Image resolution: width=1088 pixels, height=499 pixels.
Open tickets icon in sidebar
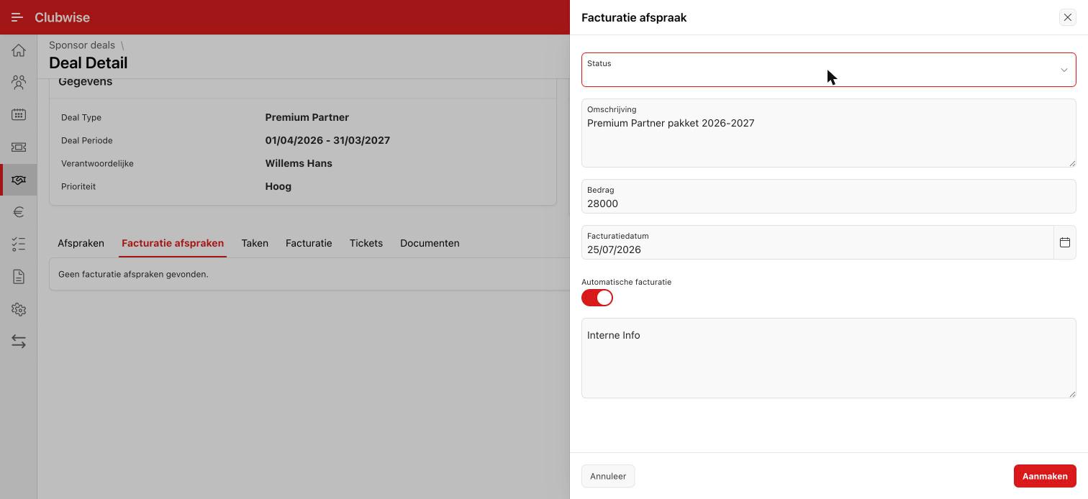pyautogui.click(x=19, y=147)
